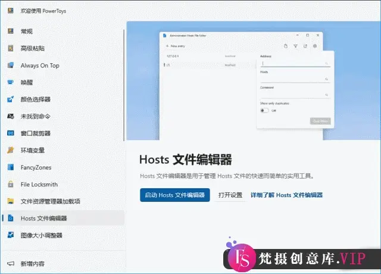Select 文件资源管理器加载项 entry

[63, 201]
